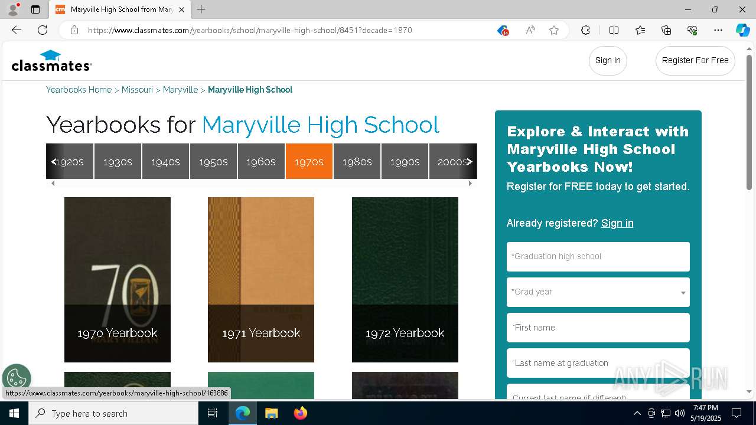Click the taskbar clock showing 7:47 PM
756x425 pixels.
706,413
